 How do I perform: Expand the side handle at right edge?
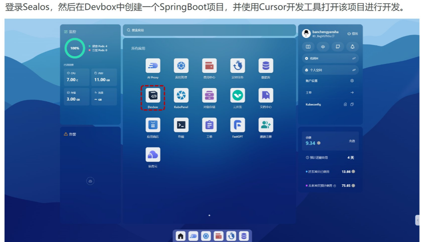(x=418, y=220)
